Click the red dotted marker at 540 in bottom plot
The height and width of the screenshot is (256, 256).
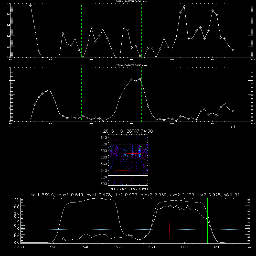point(86,220)
